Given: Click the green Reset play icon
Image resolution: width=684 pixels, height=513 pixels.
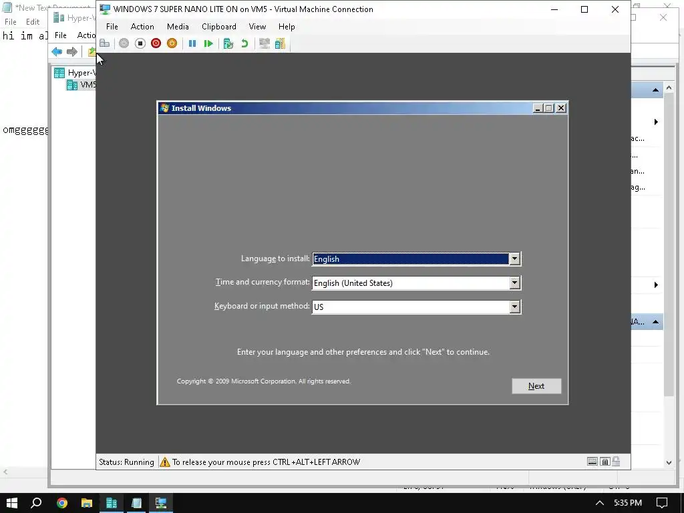Looking at the screenshot, I should pyautogui.click(x=208, y=43).
